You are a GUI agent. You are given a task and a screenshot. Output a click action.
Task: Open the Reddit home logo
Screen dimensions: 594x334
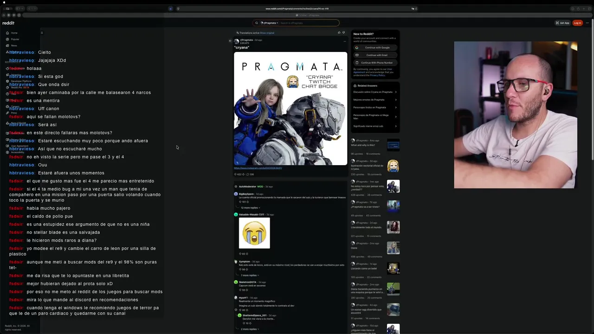pyautogui.click(x=8, y=23)
